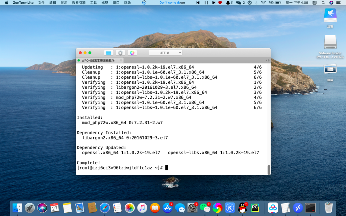346x216 pixels.
Task: Click 'mod_php72w.x86_64 0:7.2.31-2.w7' line
Action: (122, 123)
